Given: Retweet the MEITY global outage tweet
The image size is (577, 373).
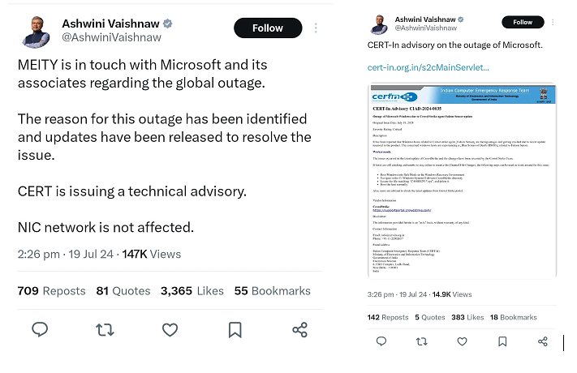Looking at the screenshot, I should click(x=105, y=329).
